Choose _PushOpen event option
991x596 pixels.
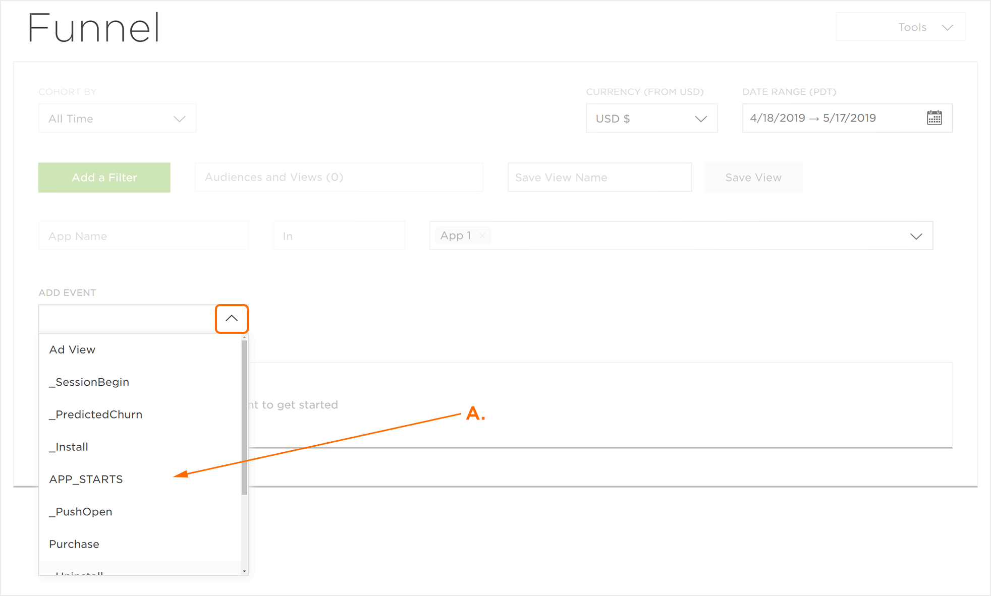[81, 512]
